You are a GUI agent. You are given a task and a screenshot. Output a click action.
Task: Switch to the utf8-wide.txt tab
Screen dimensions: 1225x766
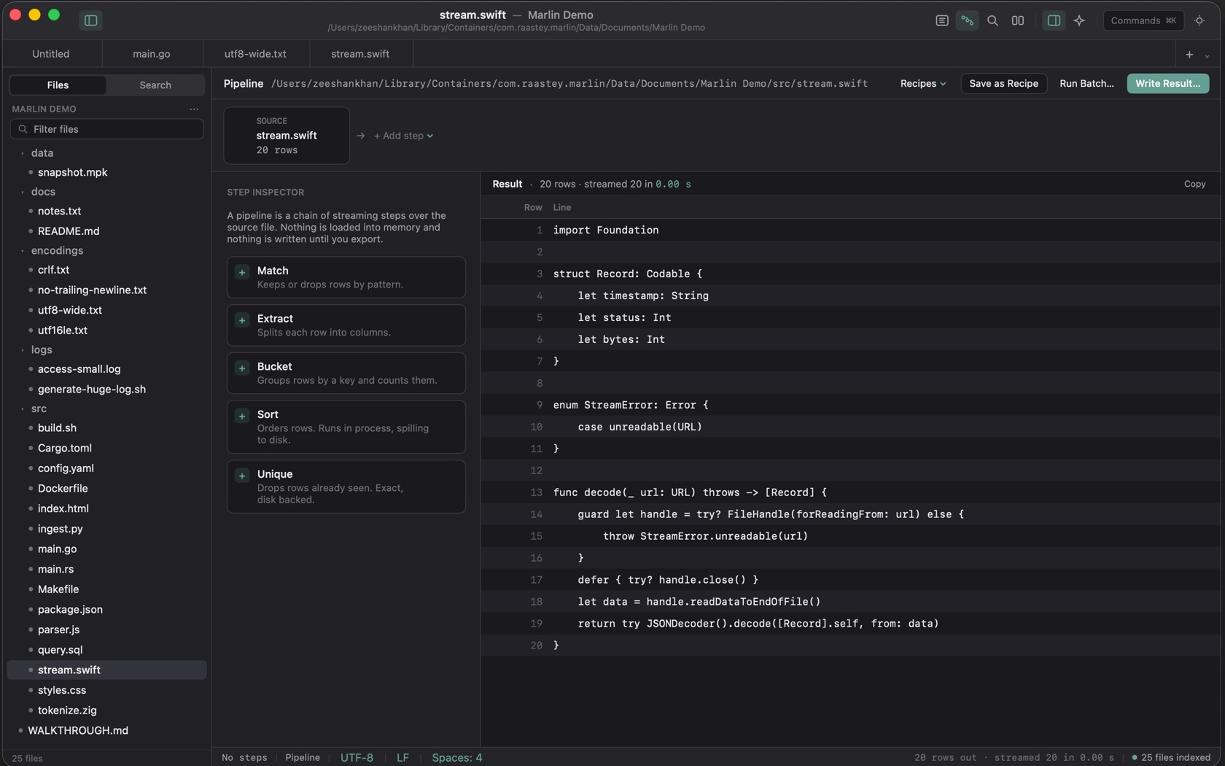[255, 54]
